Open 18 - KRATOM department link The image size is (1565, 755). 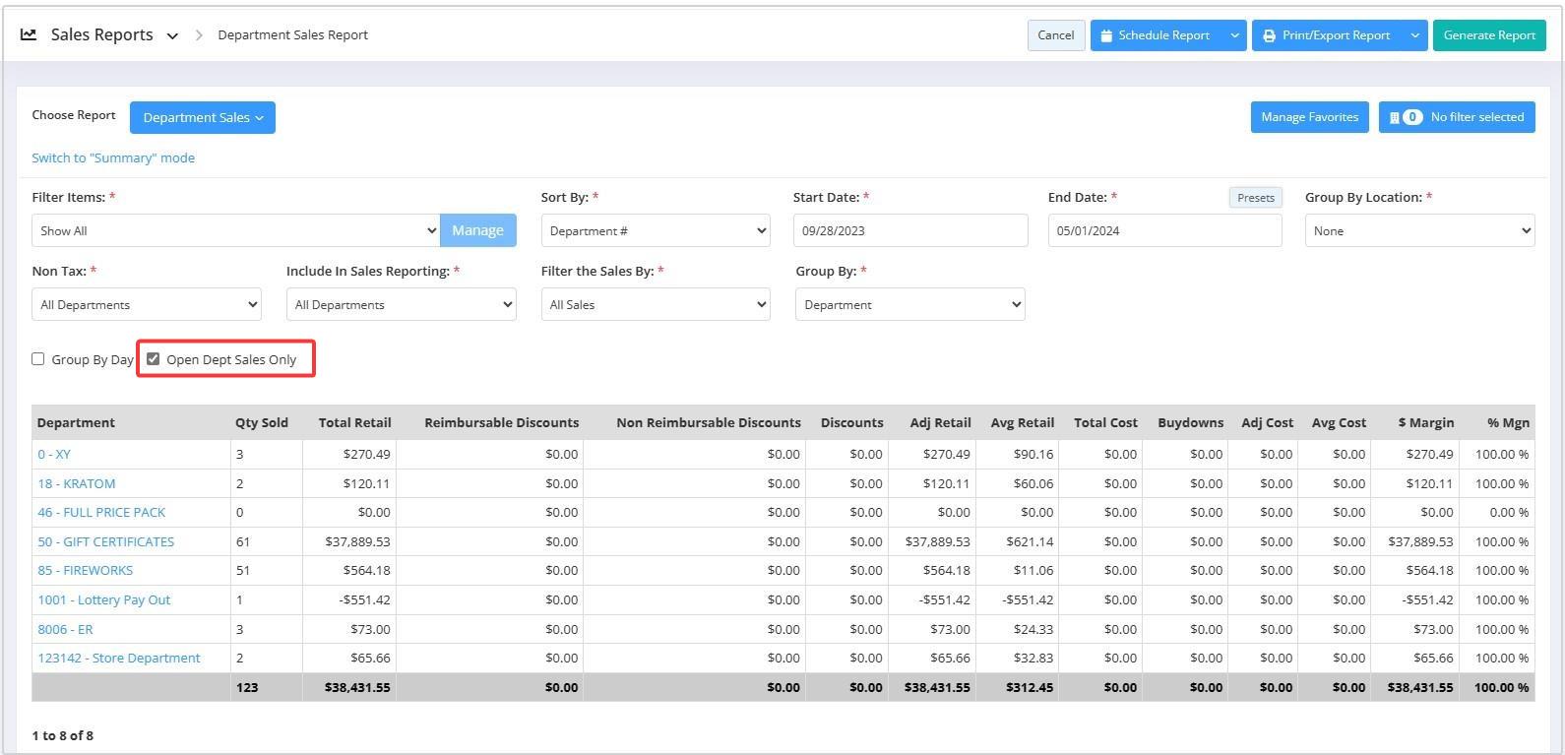(x=77, y=483)
